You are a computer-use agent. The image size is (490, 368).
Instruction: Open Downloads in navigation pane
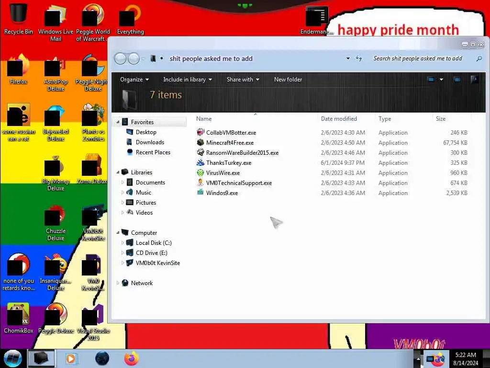click(150, 142)
